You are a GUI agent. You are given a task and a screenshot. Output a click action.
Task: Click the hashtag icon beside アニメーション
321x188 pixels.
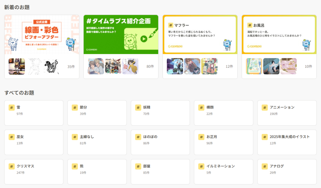(265, 107)
